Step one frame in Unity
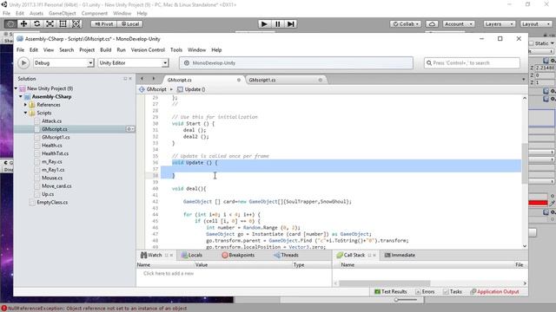 (291, 23)
